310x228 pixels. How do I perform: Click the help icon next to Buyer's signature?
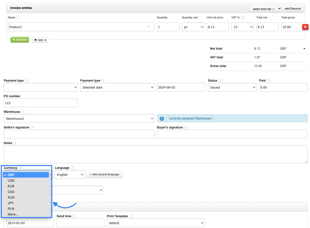185,127
